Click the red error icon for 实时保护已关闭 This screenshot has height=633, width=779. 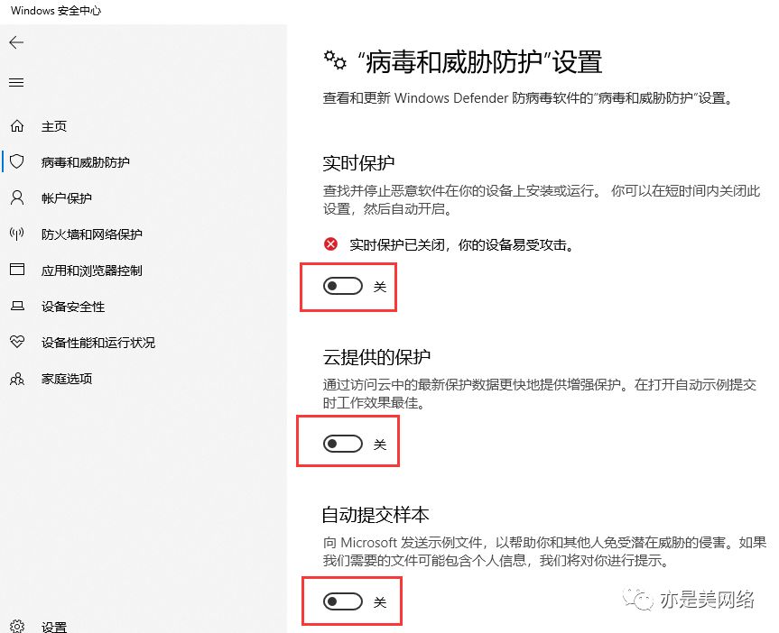click(330, 244)
